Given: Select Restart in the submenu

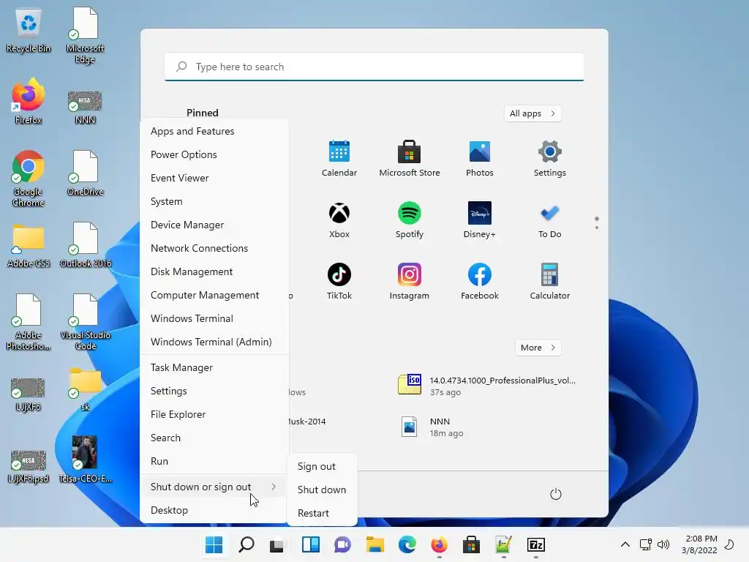Looking at the screenshot, I should 322,513.
